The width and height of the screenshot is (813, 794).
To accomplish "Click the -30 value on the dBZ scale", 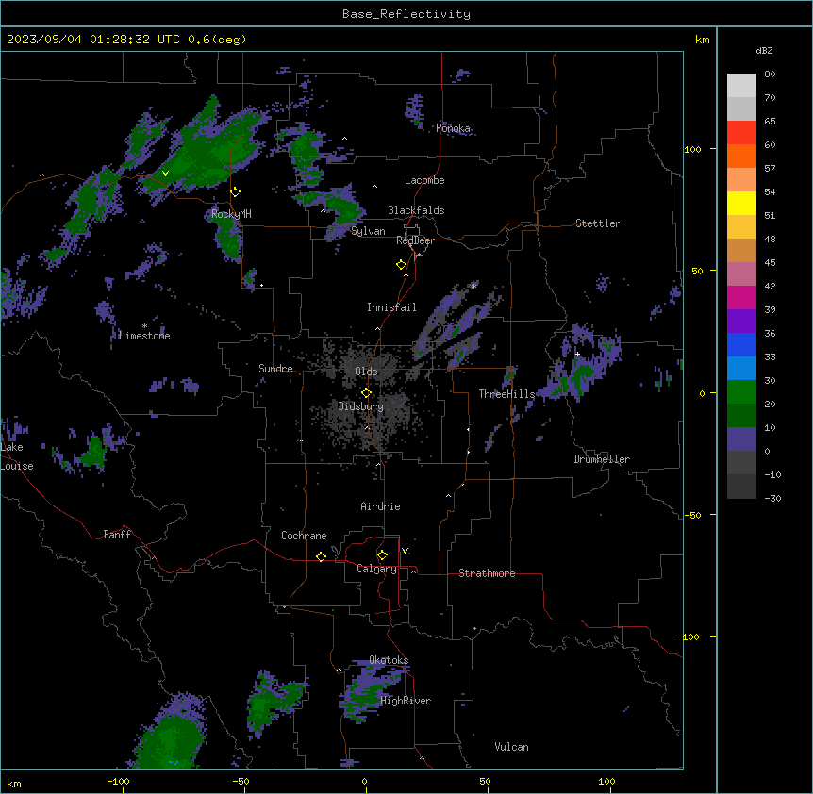I will [772, 499].
